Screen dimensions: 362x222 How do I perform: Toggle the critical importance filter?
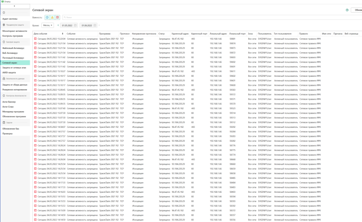(x=57, y=17)
